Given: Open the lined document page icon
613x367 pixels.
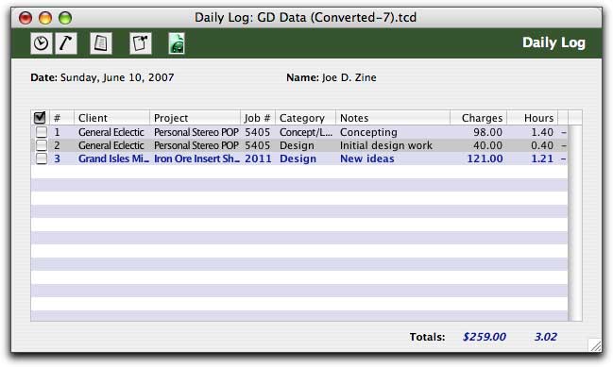Looking at the screenshot, I should pos(101,43).
